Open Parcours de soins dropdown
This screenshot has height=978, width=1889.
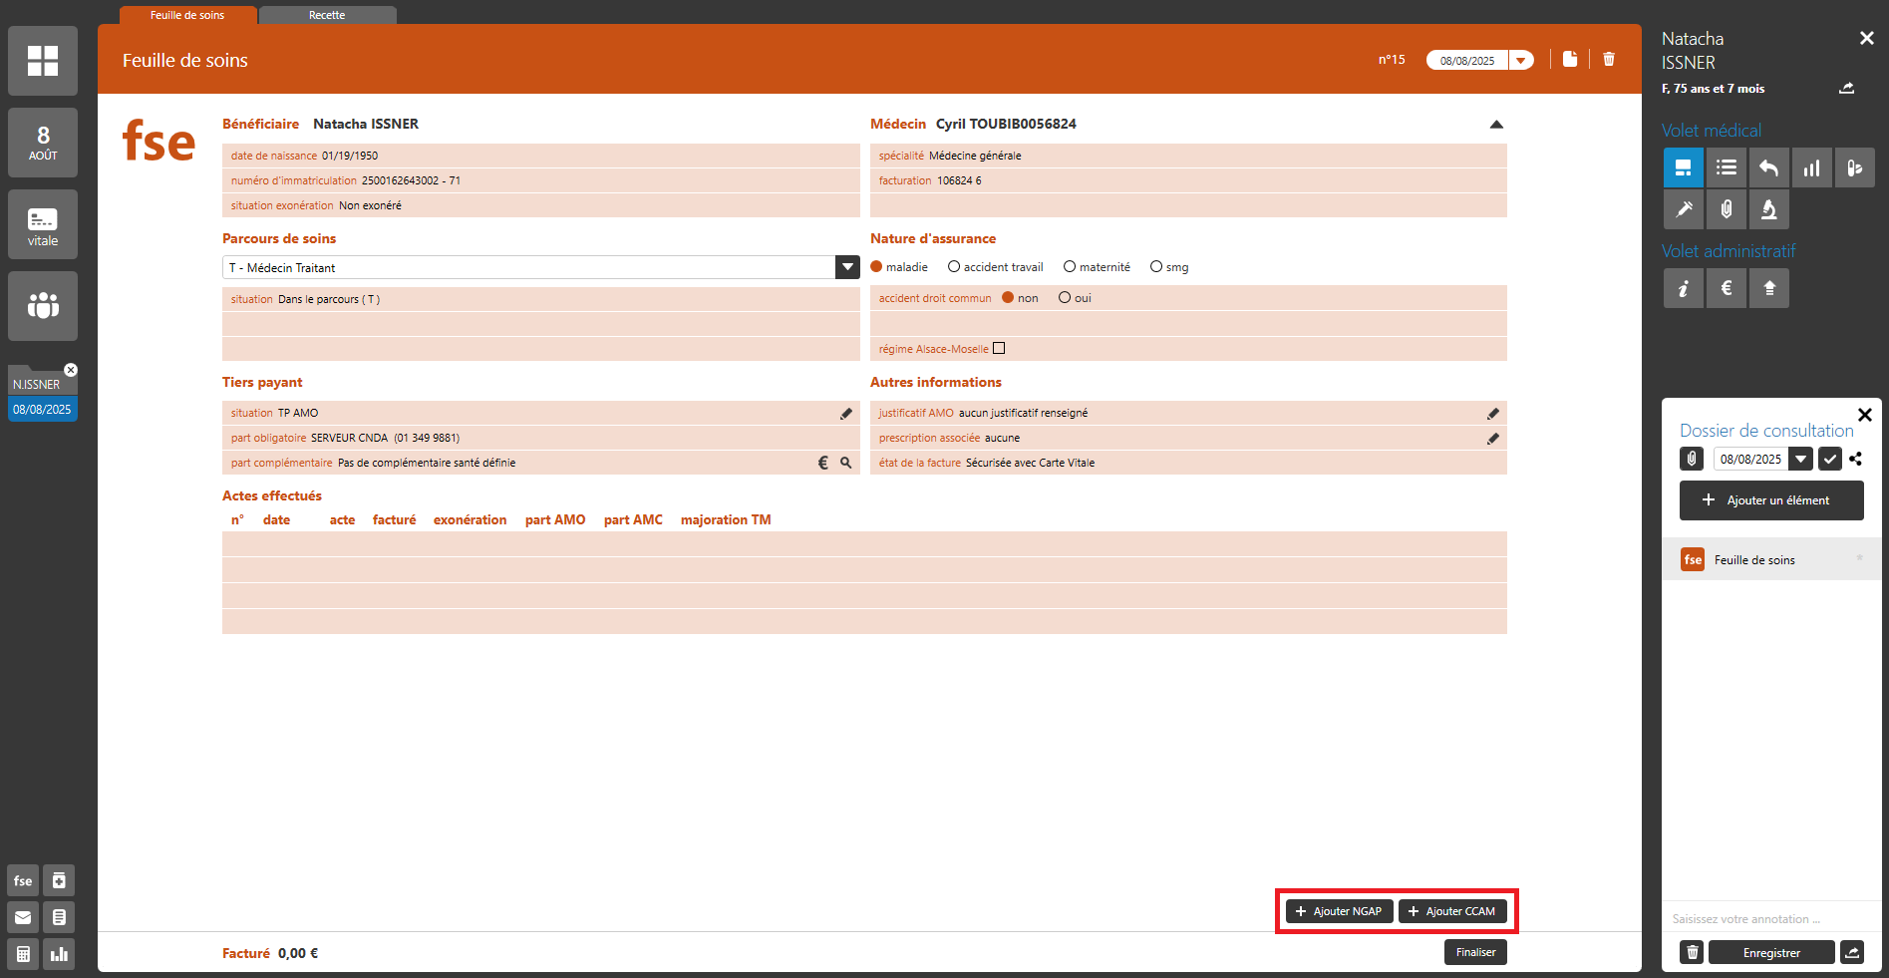click(847, 267)
